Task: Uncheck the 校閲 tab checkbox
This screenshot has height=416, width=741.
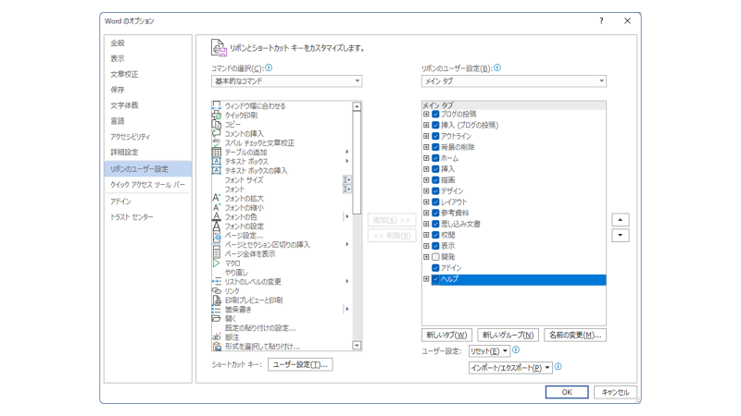Action: pos(435,235)
